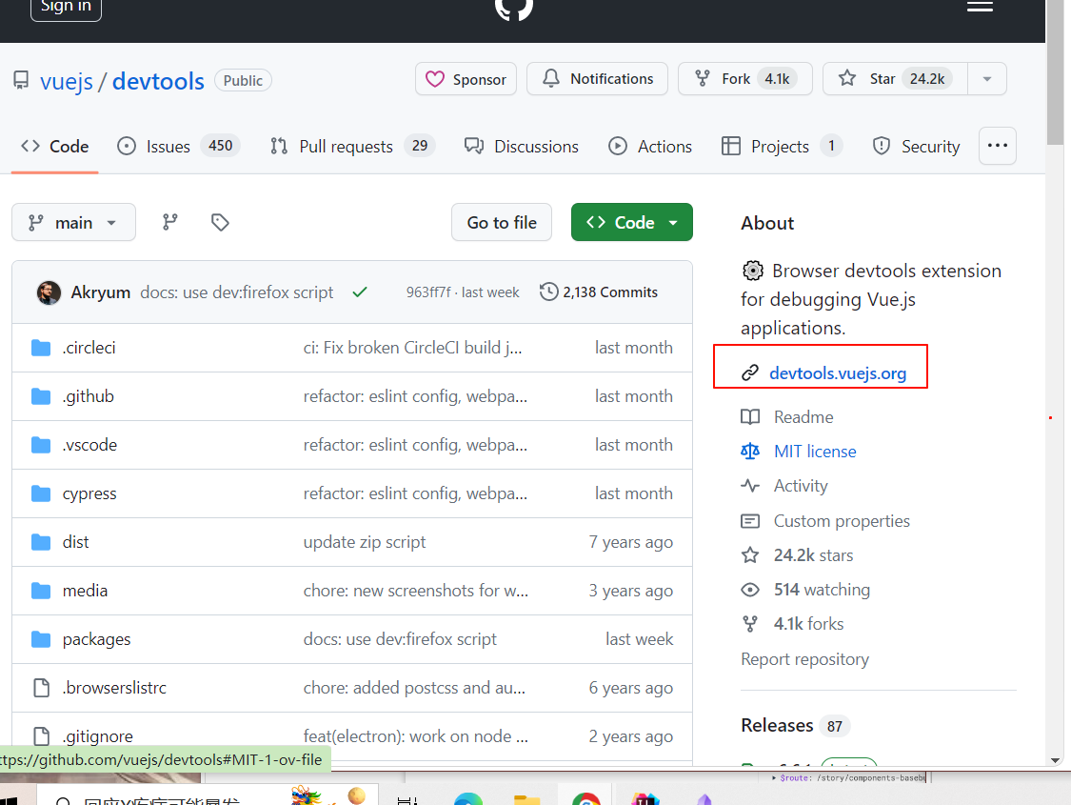
Task: Open commit hash 963ff7f
Action: 428,292
